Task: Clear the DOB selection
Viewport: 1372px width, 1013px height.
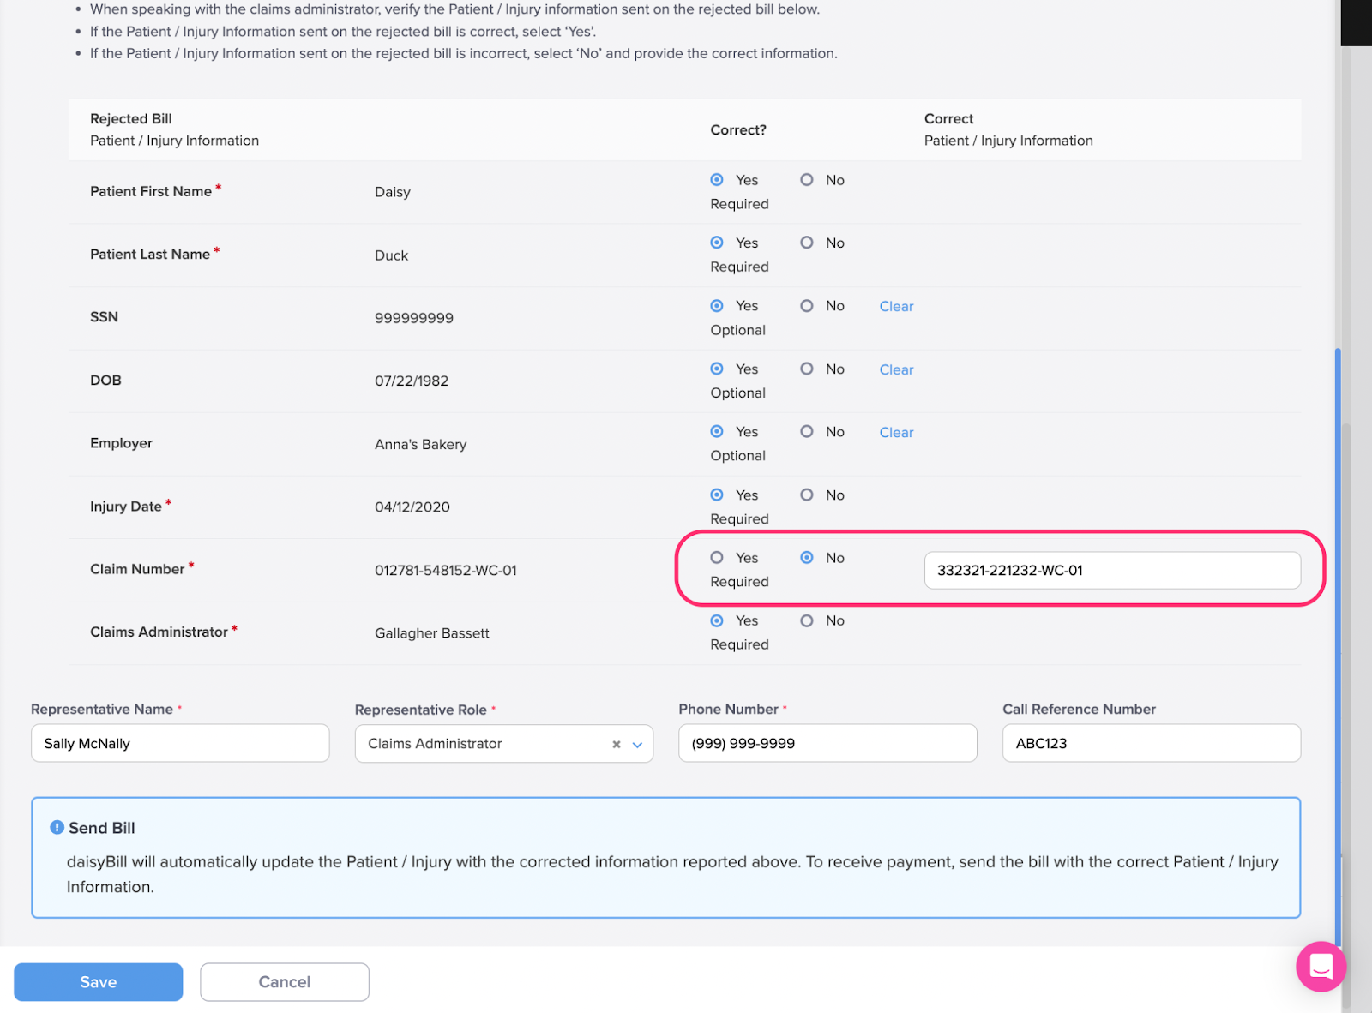Action: click(x=896, y=370)
